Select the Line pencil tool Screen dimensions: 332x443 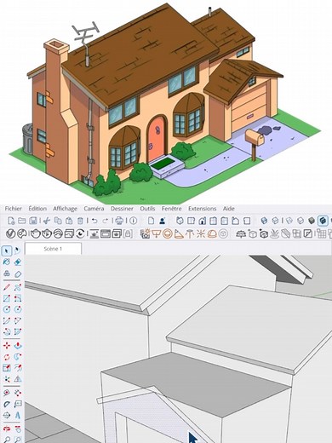7,287
